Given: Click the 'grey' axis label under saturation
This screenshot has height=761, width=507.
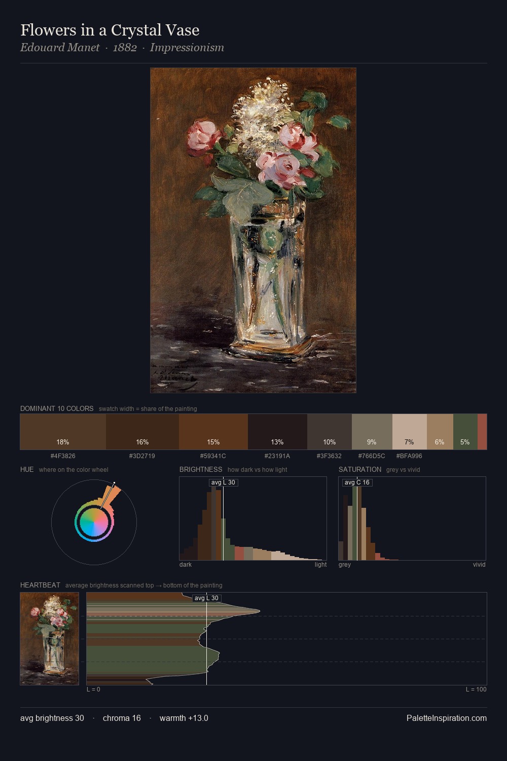Looking at the screenshot, I should [345, 564].
